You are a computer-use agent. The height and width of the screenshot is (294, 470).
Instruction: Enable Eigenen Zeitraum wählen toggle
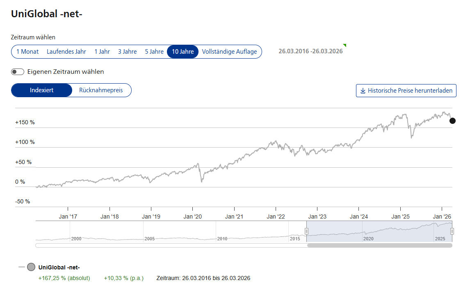[x=18, y=72]
